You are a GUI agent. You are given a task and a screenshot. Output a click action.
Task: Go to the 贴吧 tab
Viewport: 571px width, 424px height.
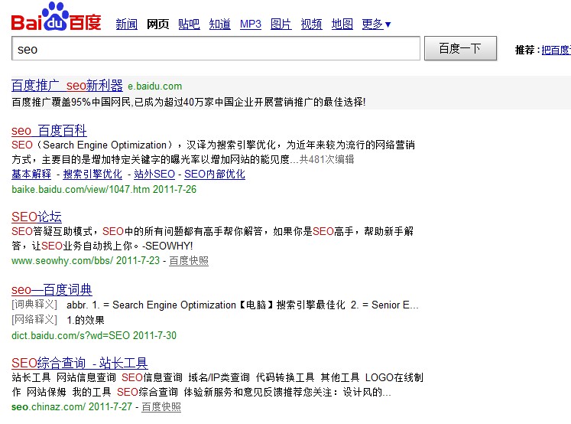coord(189,24)
